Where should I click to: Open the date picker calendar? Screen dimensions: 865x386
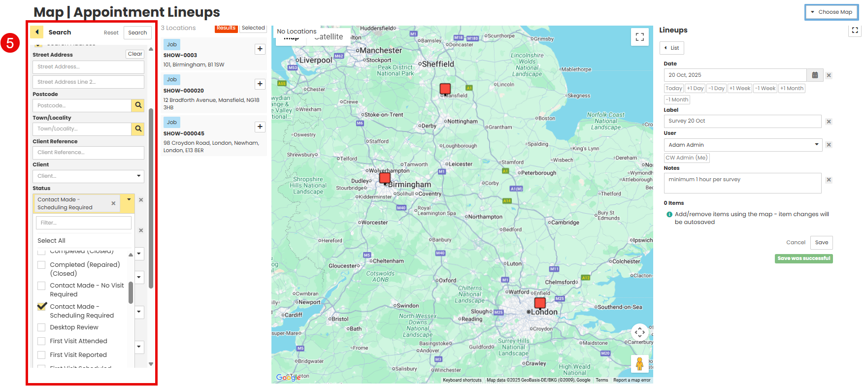click(815, 75)
